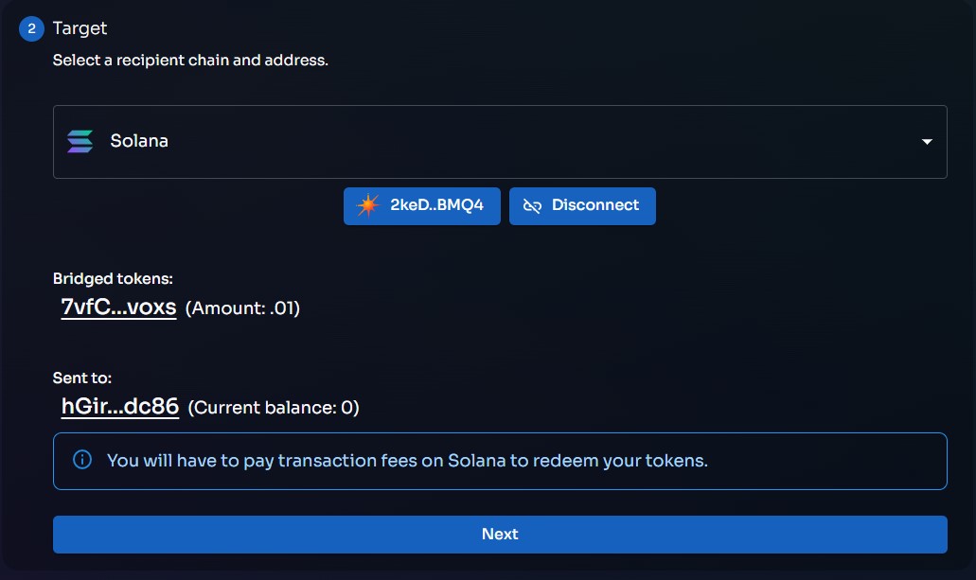
Task: Click the 'Select a recipient chain' description
Action: click(190, 61)
